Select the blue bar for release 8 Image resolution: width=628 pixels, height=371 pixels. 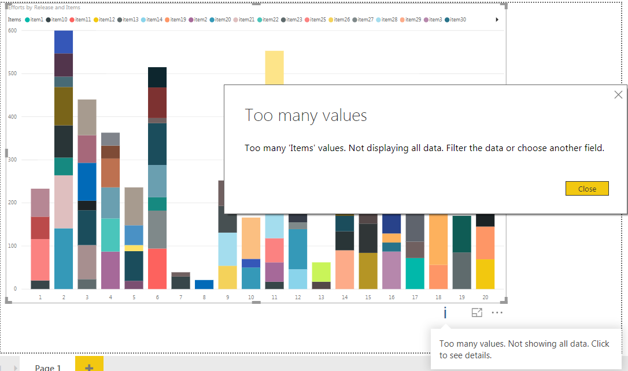click(204, 284)
